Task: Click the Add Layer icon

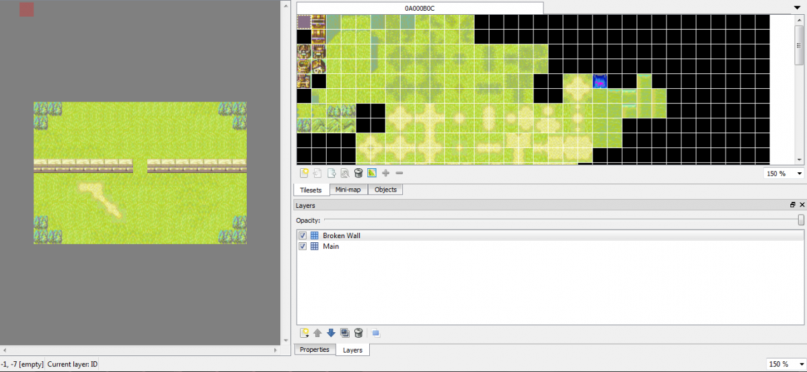Action: (304, 333)
